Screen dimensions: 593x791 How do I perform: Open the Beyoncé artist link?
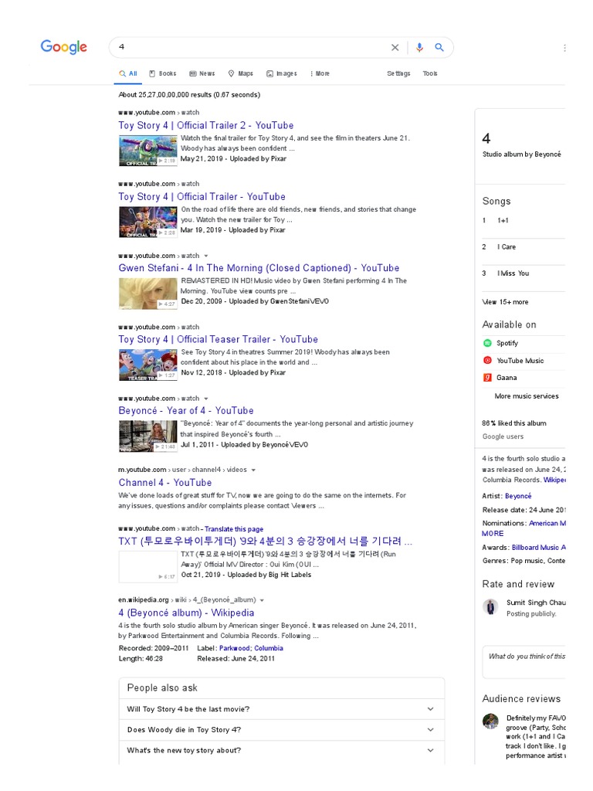click(518, 497)
